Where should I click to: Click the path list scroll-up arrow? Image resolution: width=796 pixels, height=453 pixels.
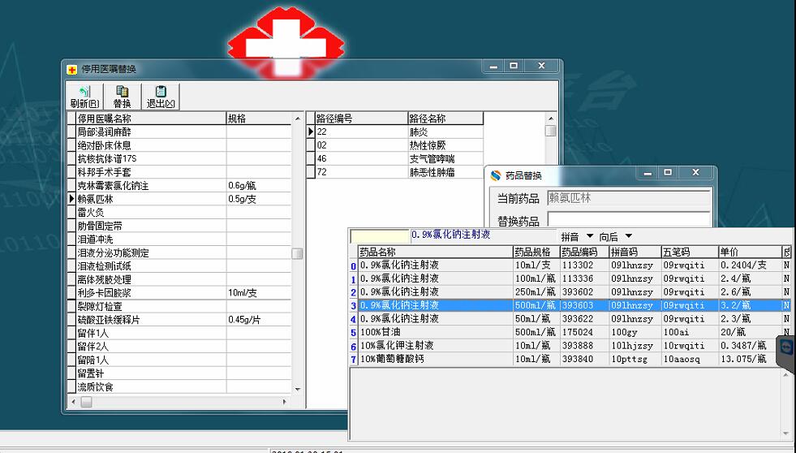pos(551,118)
